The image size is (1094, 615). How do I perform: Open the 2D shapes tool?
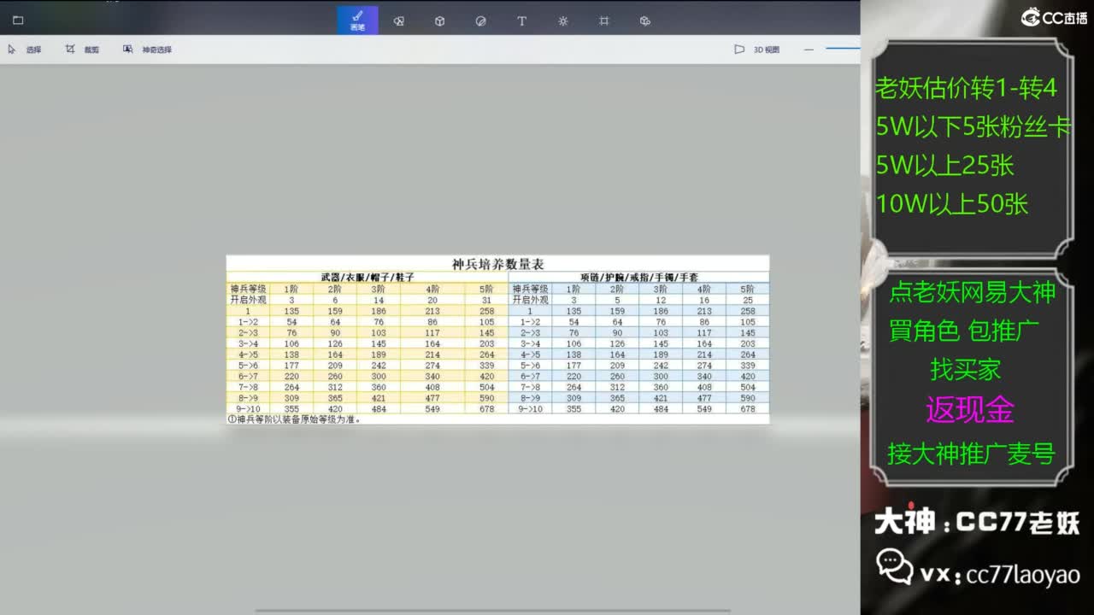click(x=398, y=20)
